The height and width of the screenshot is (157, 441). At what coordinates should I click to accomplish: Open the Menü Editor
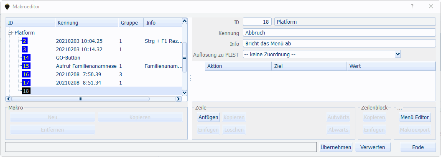[415, 117]
